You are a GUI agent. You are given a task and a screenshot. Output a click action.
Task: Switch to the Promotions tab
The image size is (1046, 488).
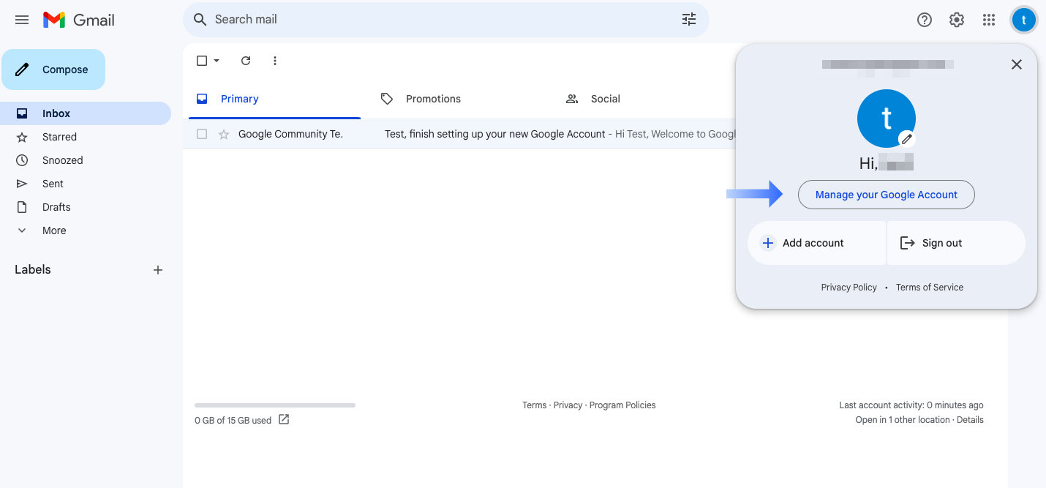point(433,98)
